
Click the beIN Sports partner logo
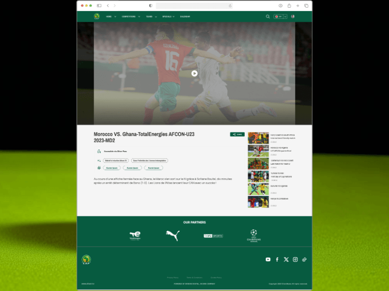point(213,235)
